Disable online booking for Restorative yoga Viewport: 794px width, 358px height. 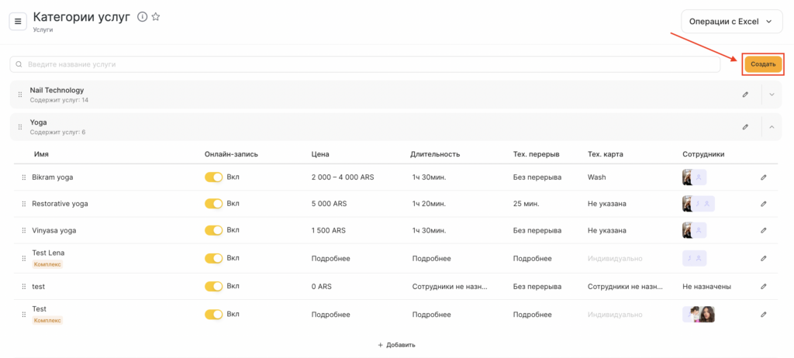tap(213, 204)
